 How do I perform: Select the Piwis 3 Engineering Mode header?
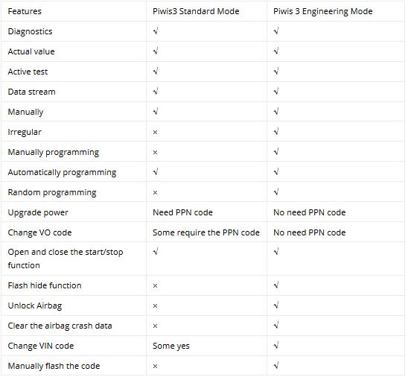[322, 11]
